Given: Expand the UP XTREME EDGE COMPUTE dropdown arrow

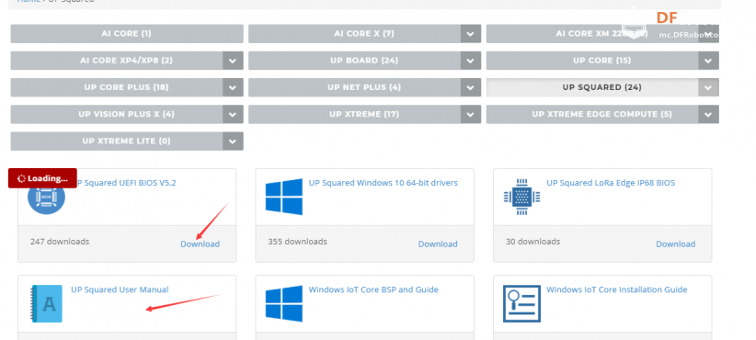Looking at the screenshot, I should point(708,115).
